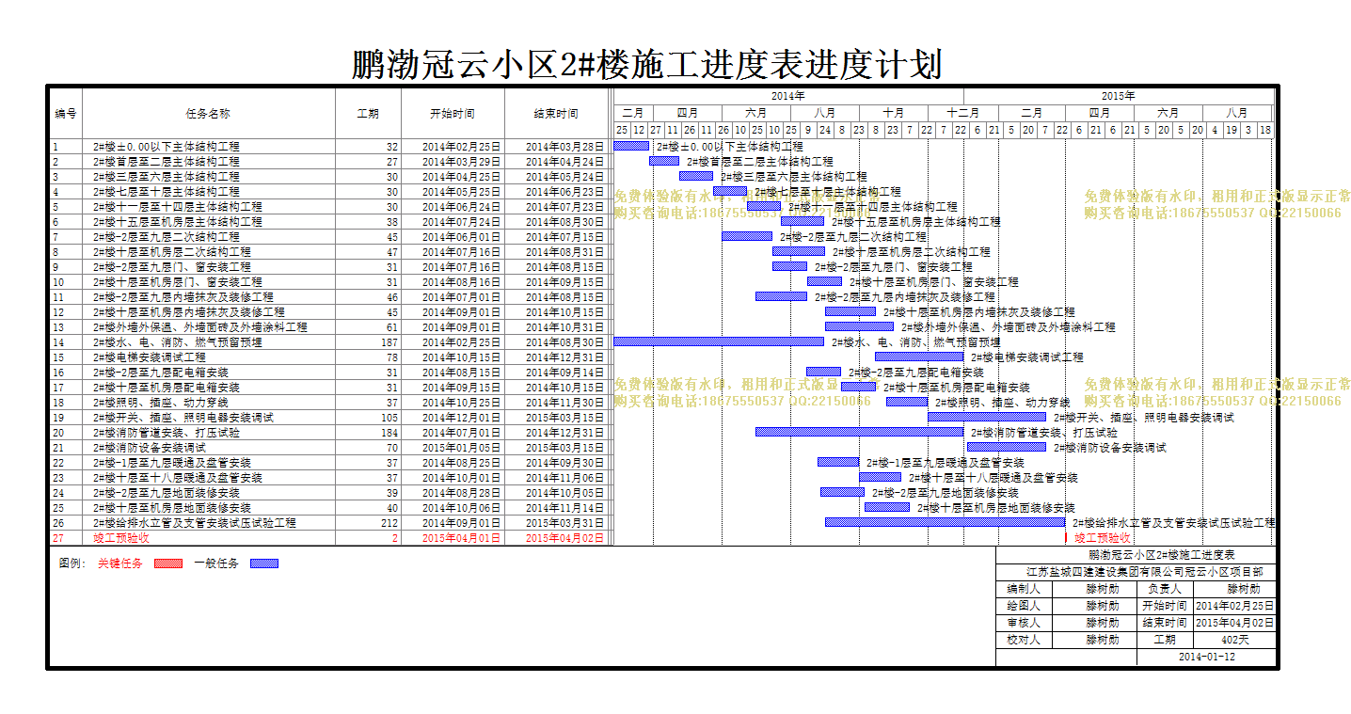Select the 编号 column header
Image resolution: width=1351 pixels, height=714 pixels.
65,114
